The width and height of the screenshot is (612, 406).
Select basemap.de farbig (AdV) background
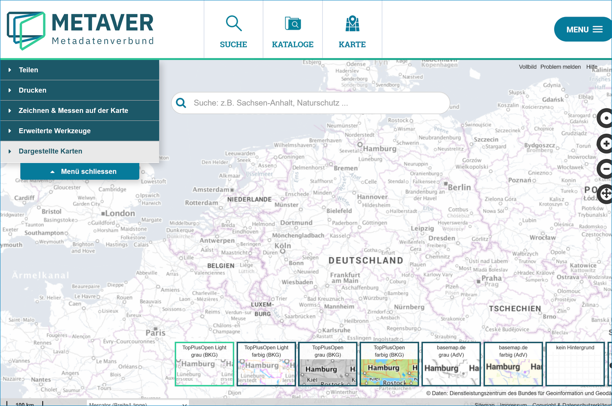[x=513, y=364]
